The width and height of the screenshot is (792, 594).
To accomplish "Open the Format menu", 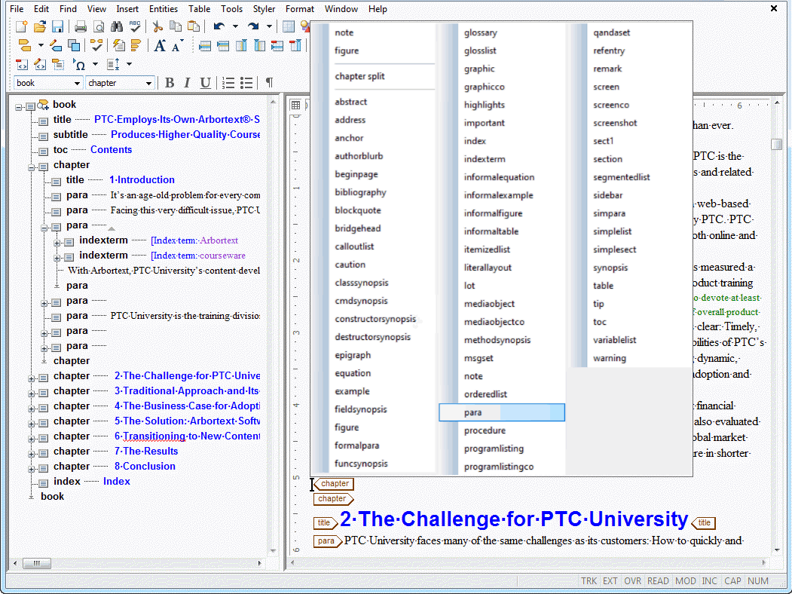I will point(299,9).
